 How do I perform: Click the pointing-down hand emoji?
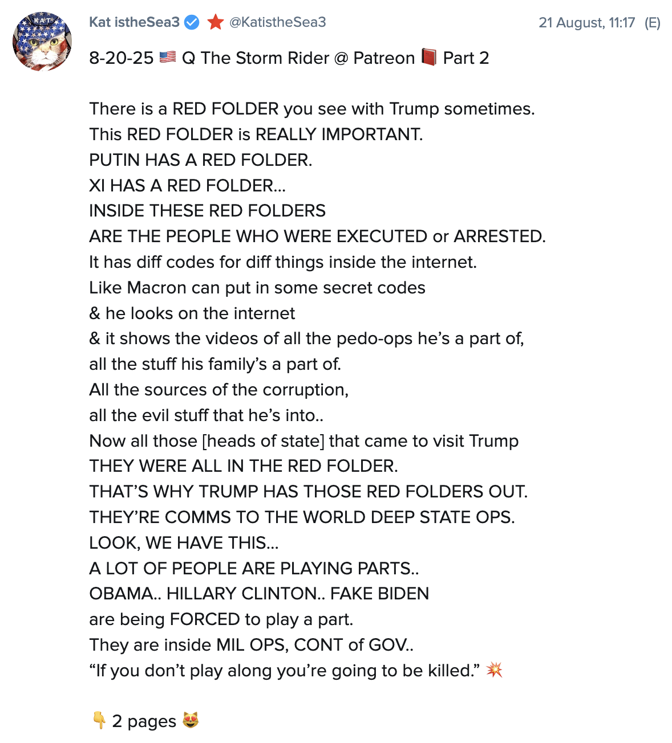[99, 721]
